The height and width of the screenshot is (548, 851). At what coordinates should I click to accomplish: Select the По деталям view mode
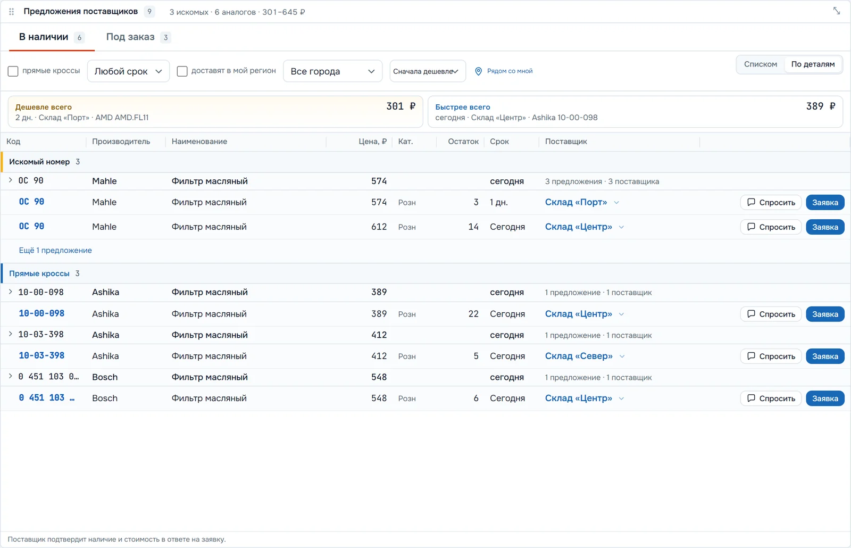pos(813,64)
